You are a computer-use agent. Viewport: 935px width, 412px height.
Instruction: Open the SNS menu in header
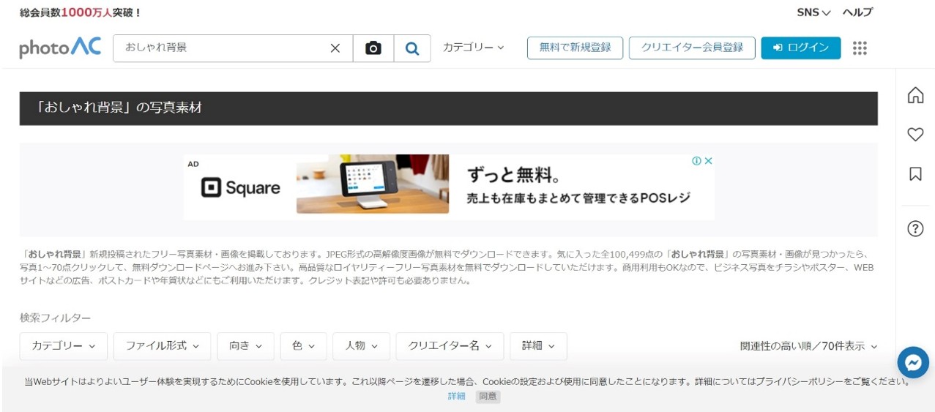tap(813, 12)
